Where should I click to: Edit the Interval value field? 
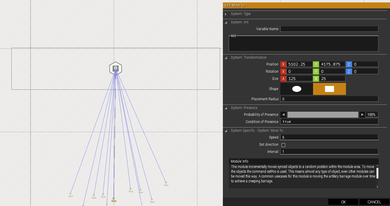329,152
